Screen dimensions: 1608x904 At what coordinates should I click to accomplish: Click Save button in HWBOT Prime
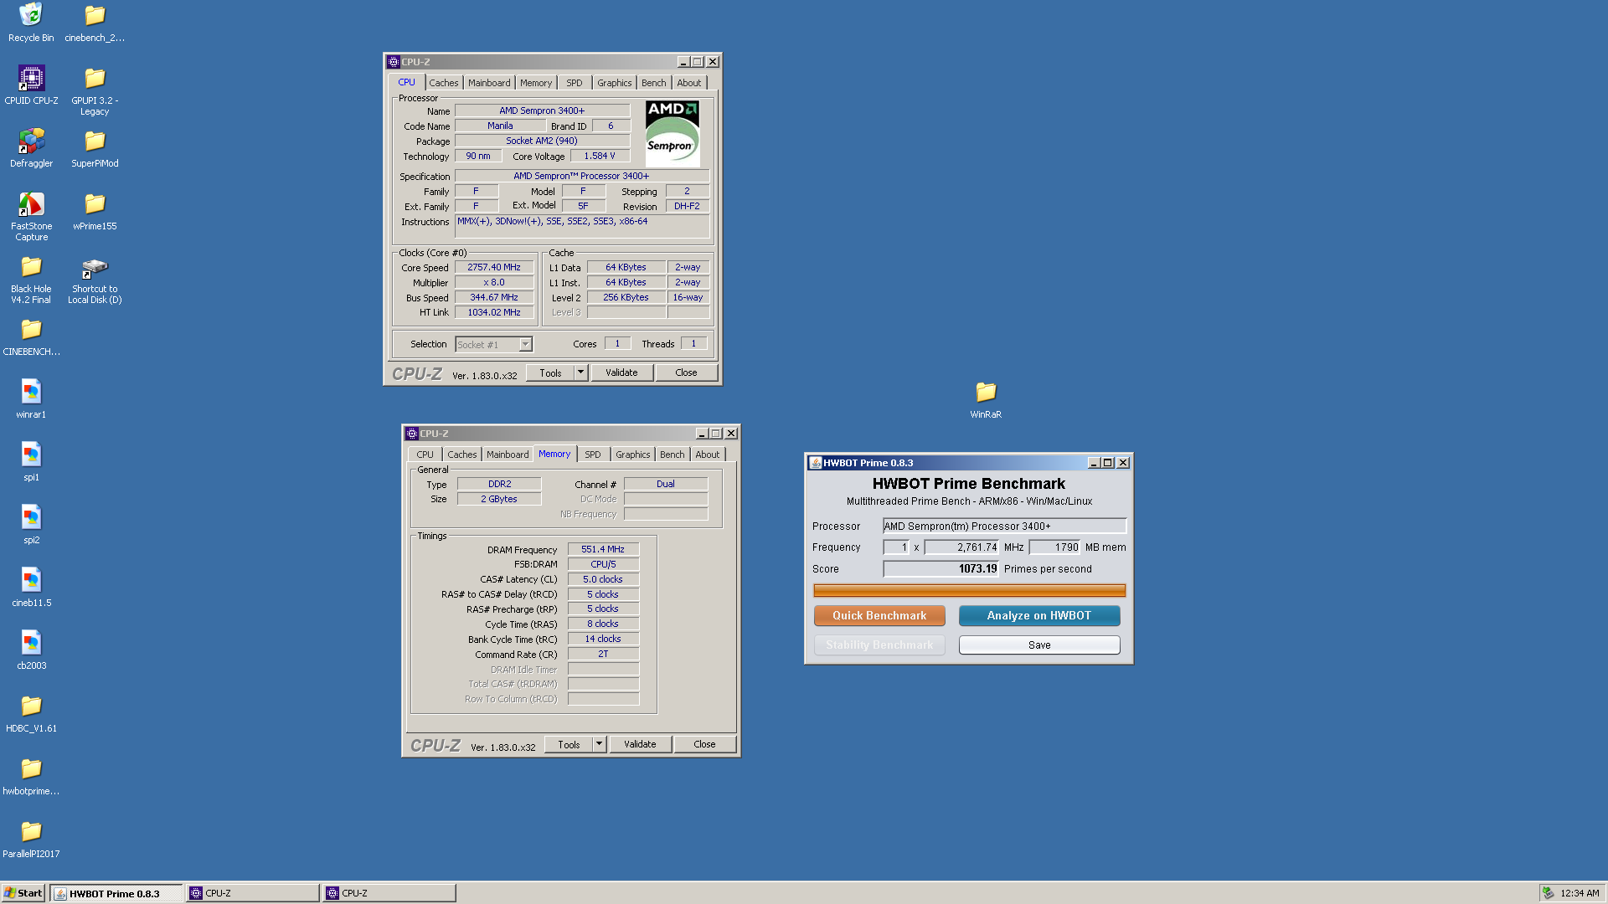pyautogui.click(x=1039, y=645)
